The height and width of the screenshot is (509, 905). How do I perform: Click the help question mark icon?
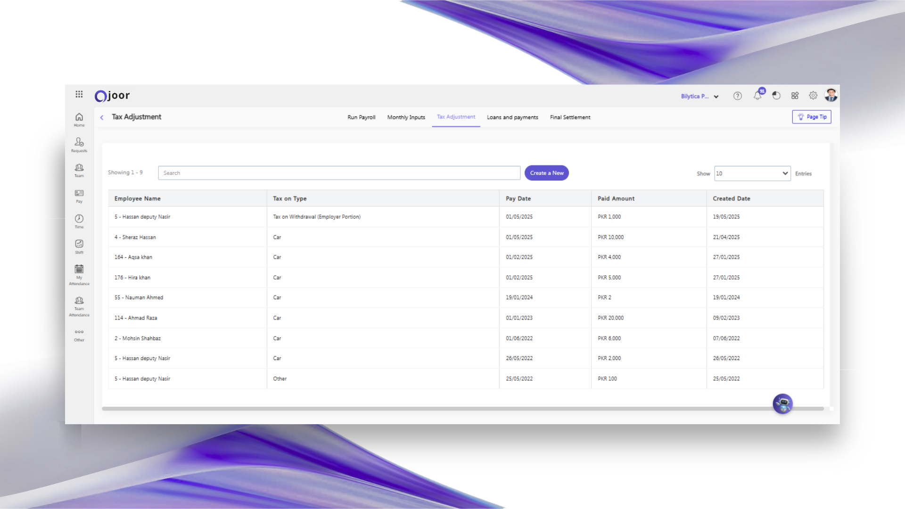pyautogui.click(x=738, y=96)
